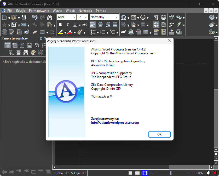Click the Footnote AB1 icon
Viewport: 219px width, 176px height.
(x=123, y=32)
